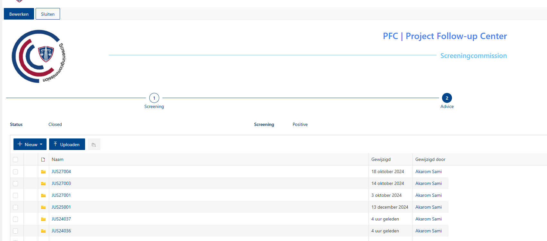This screenshot has width=547, height=241.
Task: Sort by the Naam column header
Action: click(58, 160)
